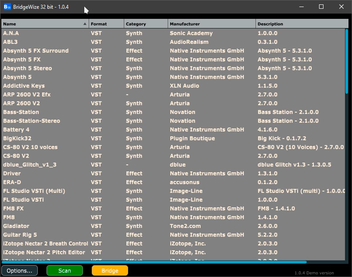Screen dimensions: 352x277
Task: Select the FM8 synth plugin
Action: 9,218
